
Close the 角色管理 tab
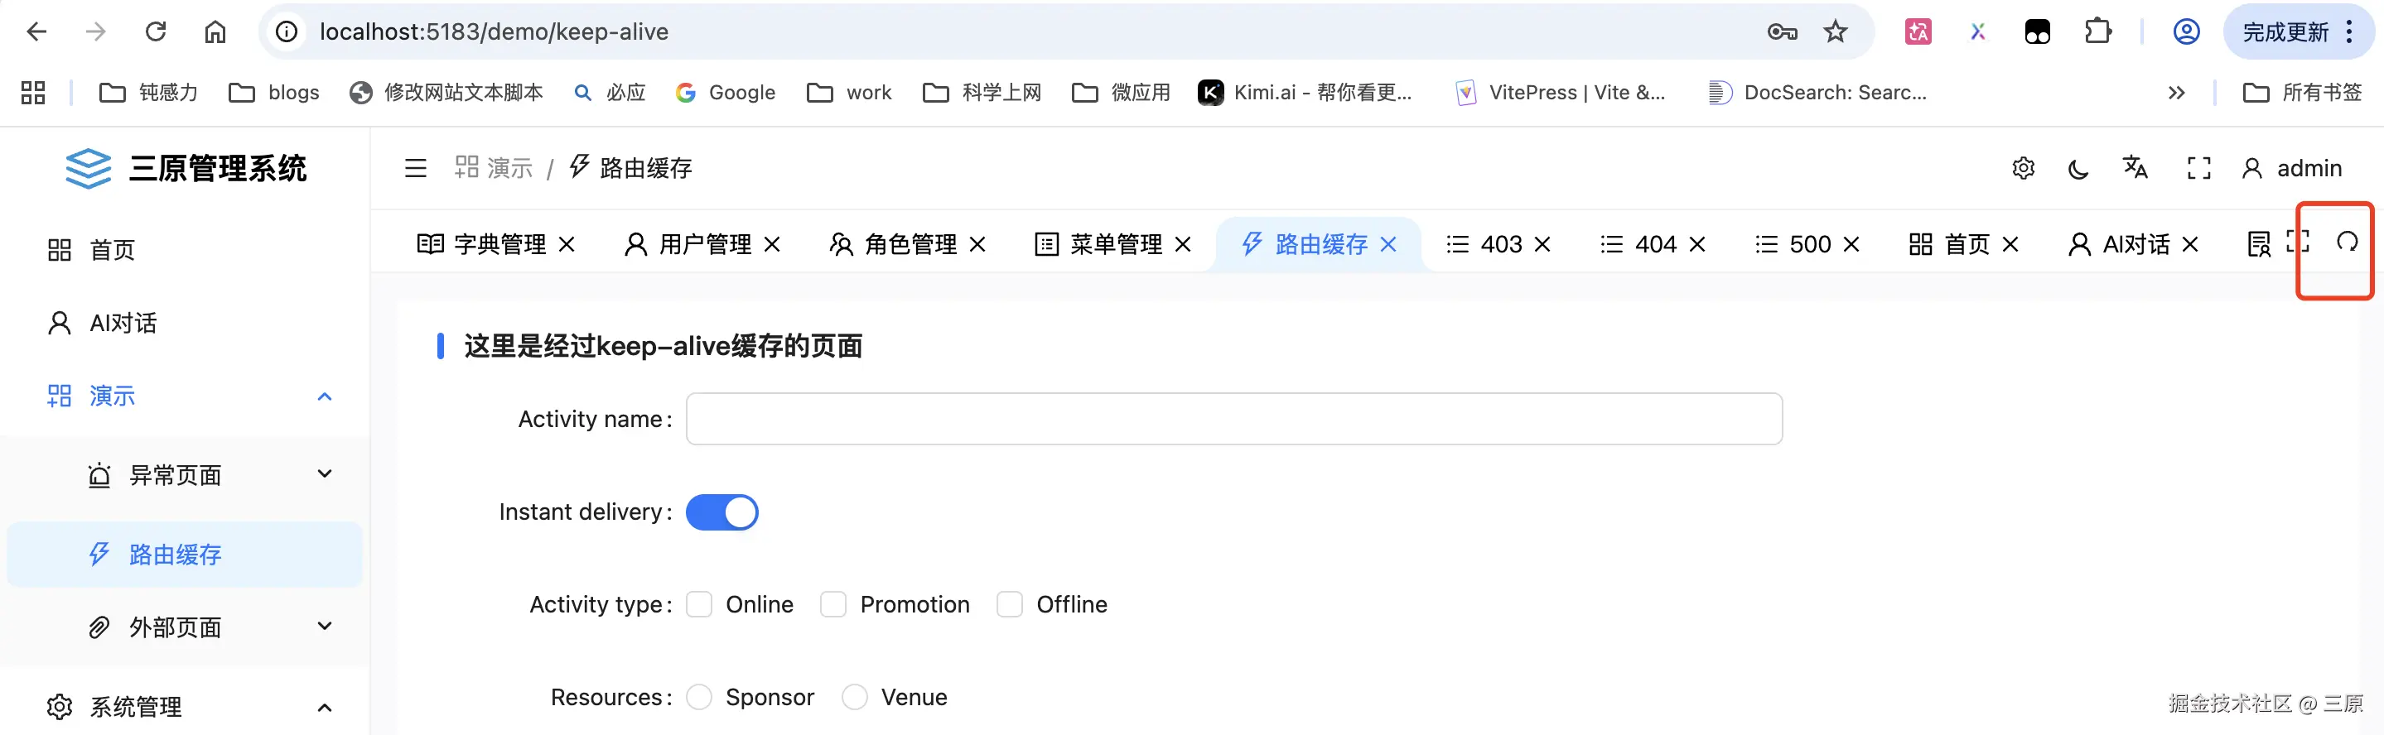[x=978, y=244]
